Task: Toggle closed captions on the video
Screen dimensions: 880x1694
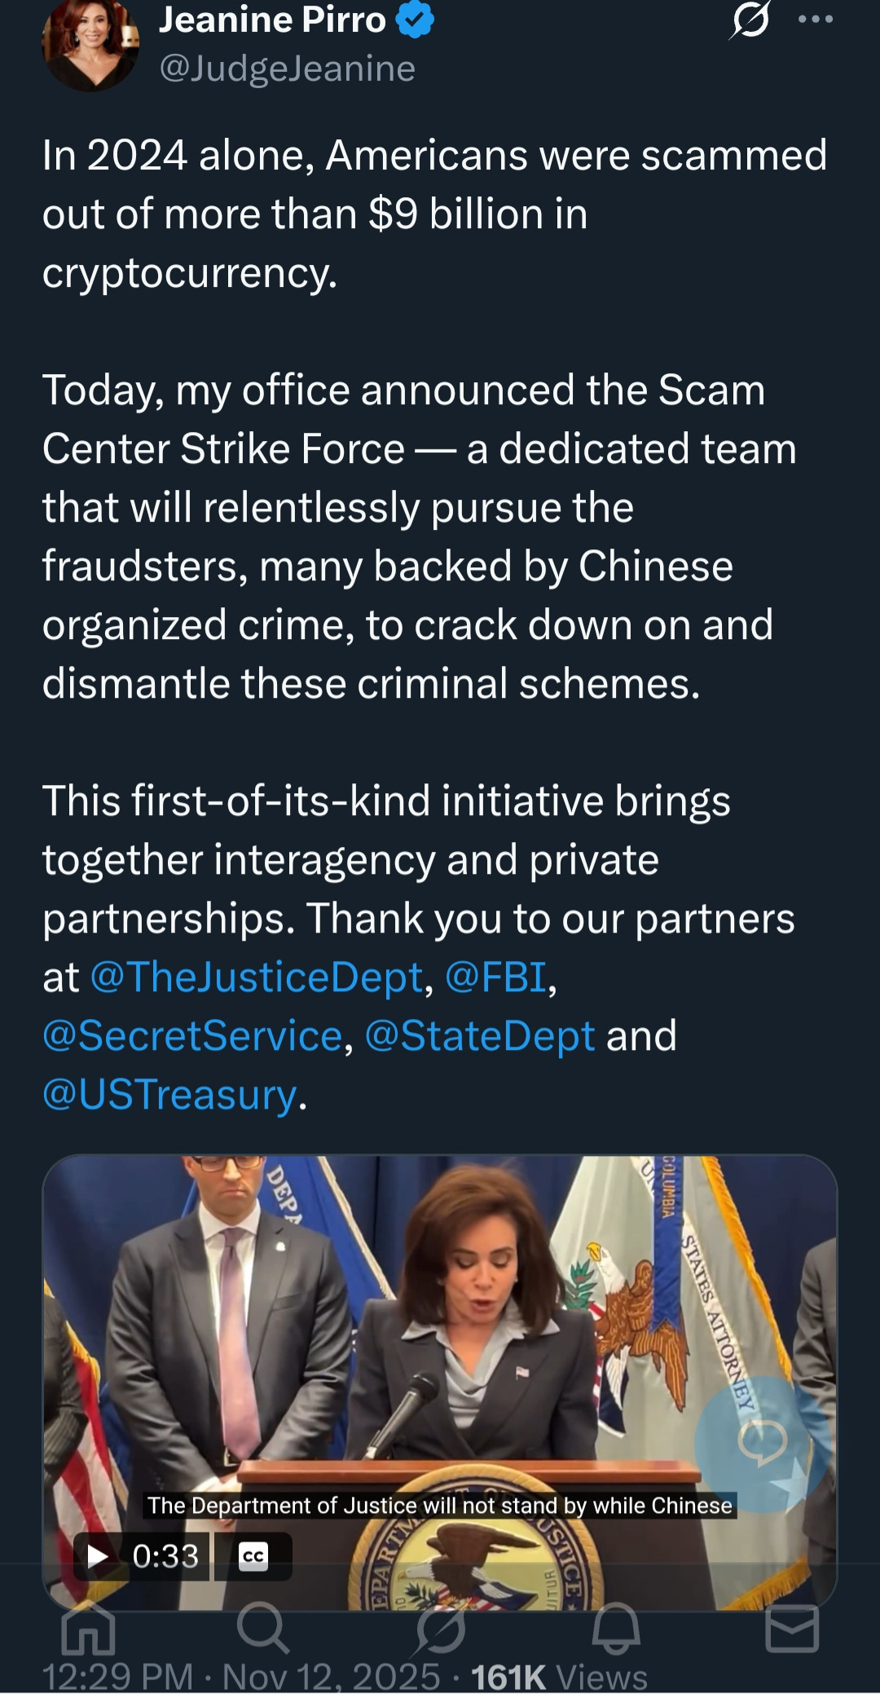Action: 253,1556
